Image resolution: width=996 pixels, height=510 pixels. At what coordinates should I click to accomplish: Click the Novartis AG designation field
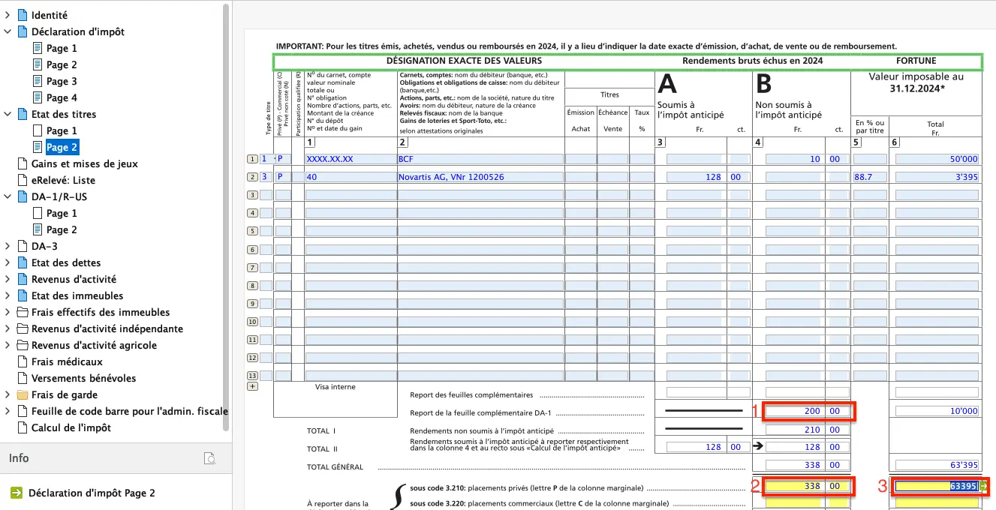tap(480, 177)
